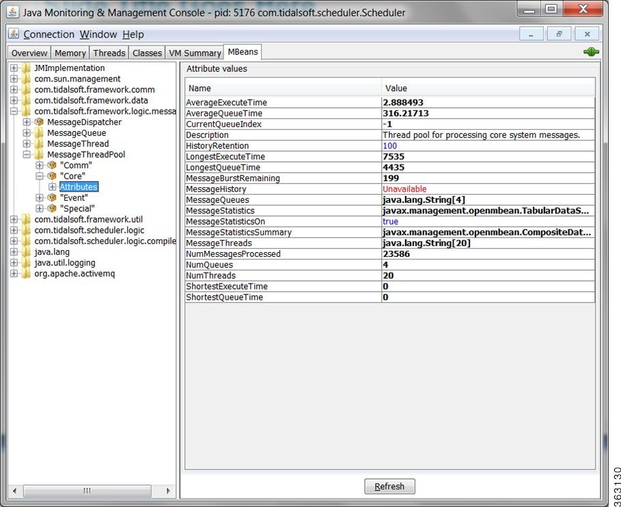Click the Java icon in title bar
621x507 pixels.
pos(13,13)
